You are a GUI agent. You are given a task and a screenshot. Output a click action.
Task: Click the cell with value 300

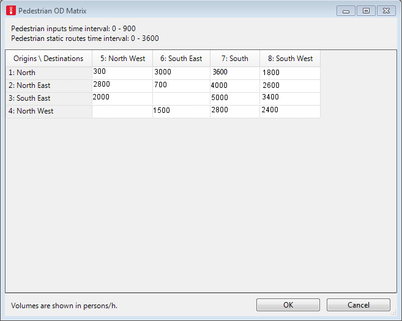(122, 72)
